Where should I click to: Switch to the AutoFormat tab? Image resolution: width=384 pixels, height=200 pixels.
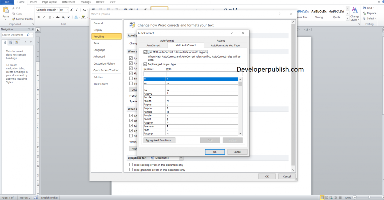pos(167,40)
